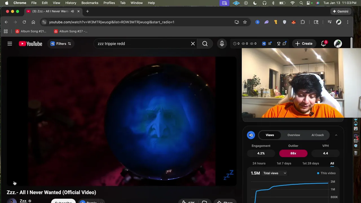361x203 pixels.
Task: Clear the search text with the X
Action: [193, 44]
